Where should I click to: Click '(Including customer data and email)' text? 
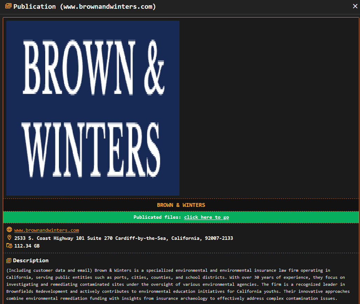coord(49,270)
